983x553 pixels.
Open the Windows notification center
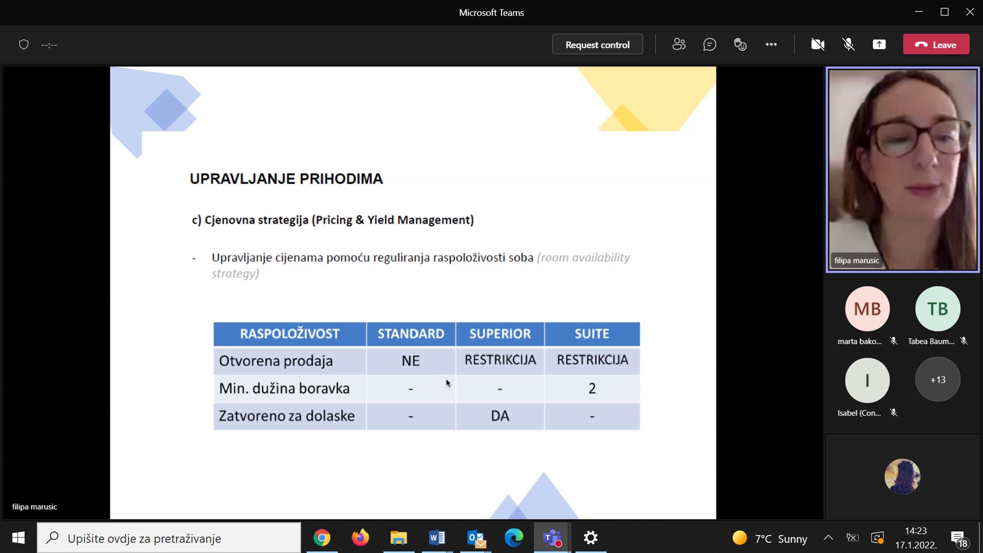click(958, 539)
